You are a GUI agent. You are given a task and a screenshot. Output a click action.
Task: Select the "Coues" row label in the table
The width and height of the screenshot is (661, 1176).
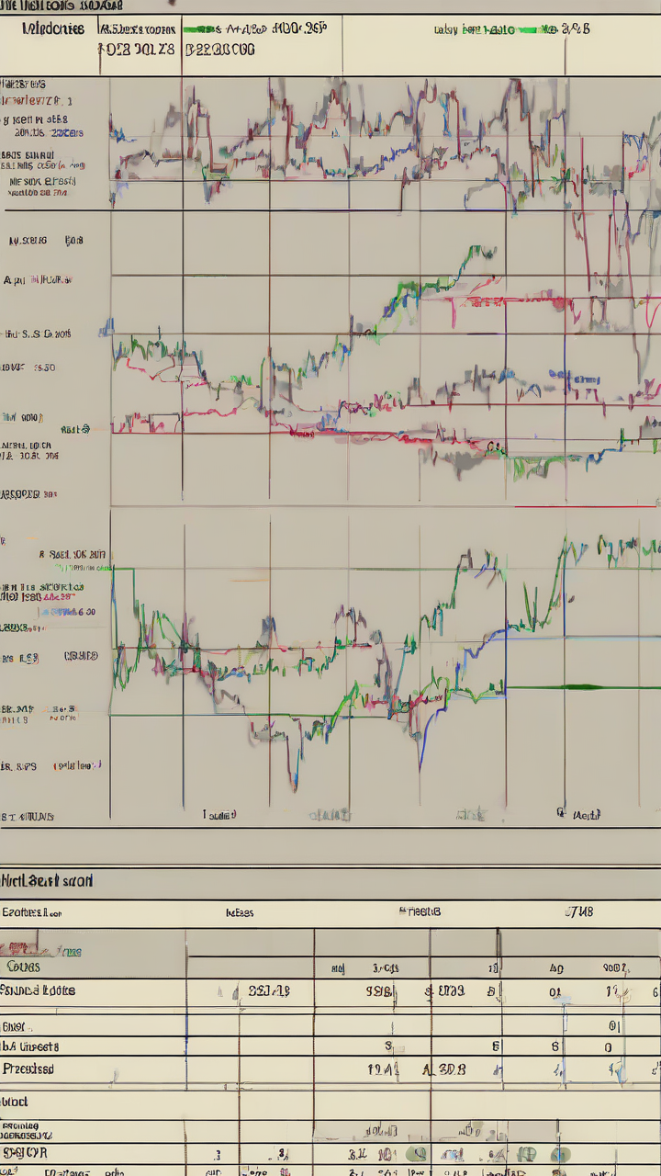click(x=23, y=967)
